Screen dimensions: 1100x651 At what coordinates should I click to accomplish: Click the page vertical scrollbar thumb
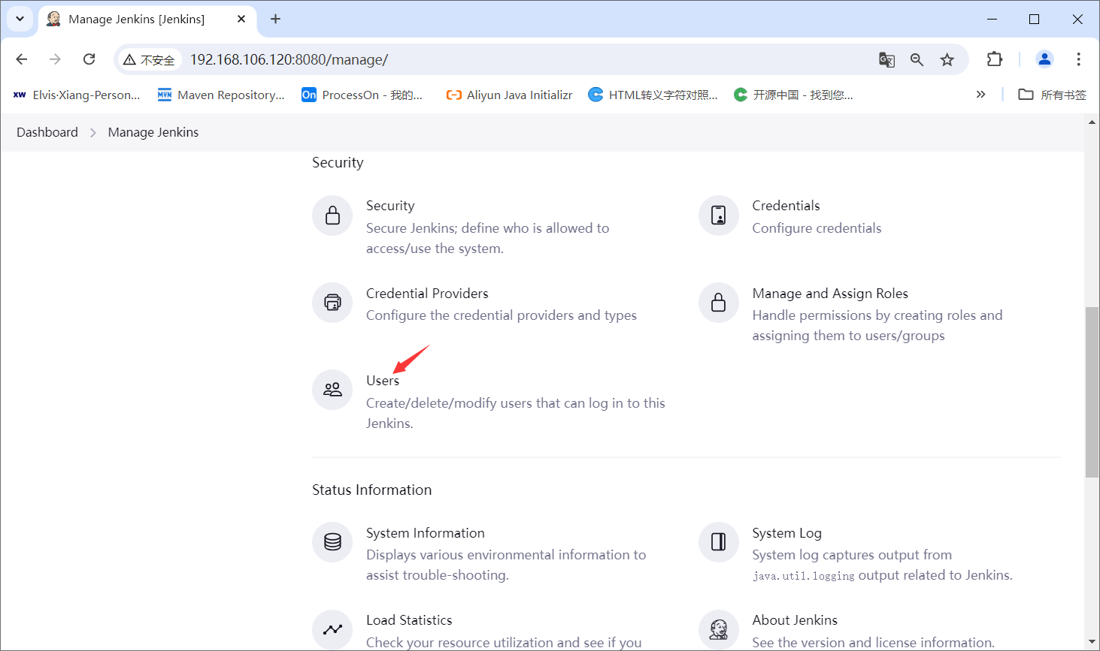click(1092, 392)
